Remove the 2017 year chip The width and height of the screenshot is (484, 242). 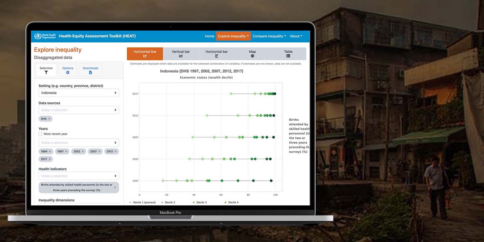[x=50, y=159]
